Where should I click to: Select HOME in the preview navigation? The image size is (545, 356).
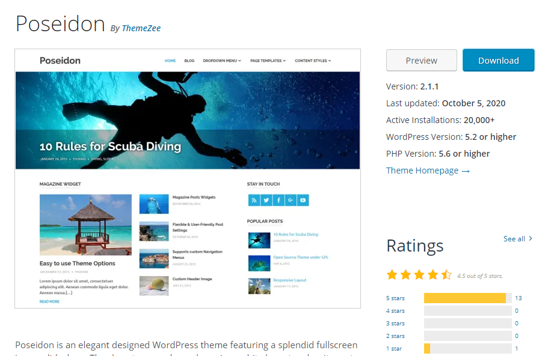[x=170, y=61]
